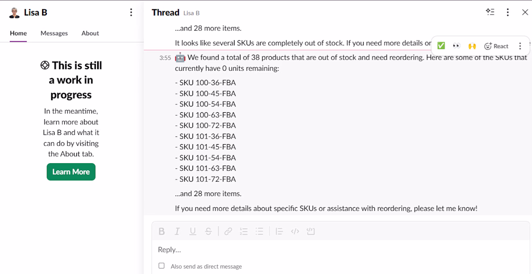Screen dimensions: 532x274
Task: Open more message actions in reaction bar
Action: 520,46
